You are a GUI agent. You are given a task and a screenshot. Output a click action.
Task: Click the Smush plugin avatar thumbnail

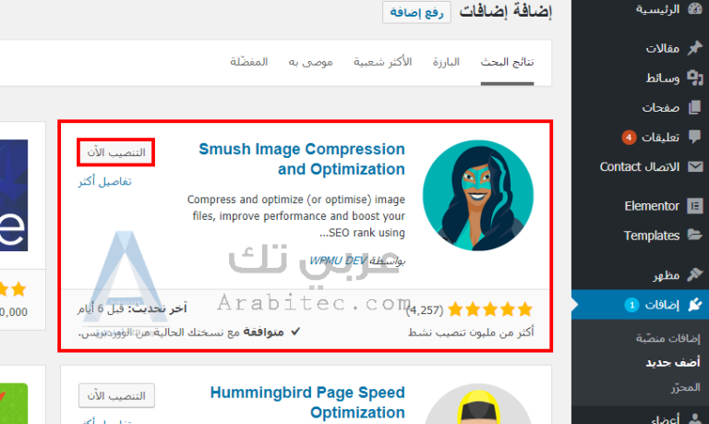pos(478,195)
